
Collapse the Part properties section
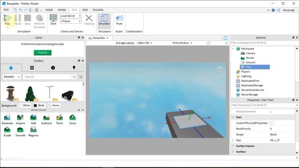(x=233, y=117)
